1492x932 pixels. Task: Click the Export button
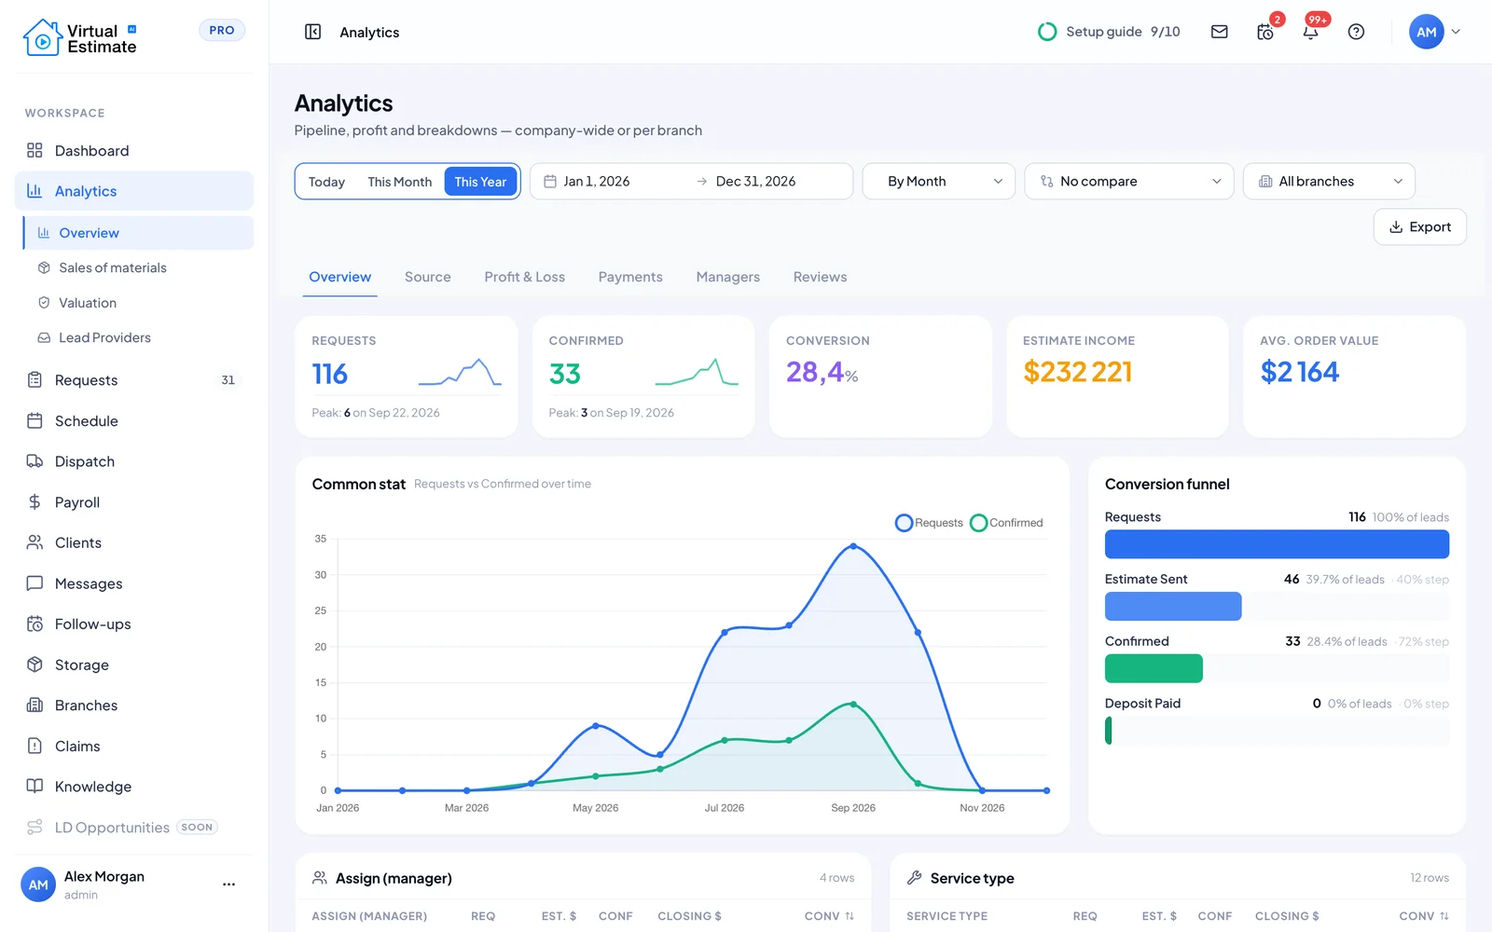[x=1419, y=227]
